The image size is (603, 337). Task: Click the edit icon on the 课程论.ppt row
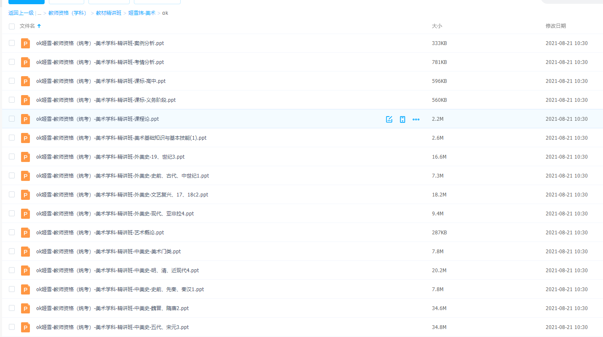pos(389,119)
